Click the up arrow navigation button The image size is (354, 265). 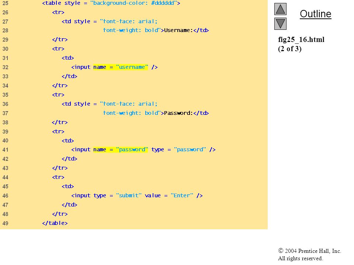click(x=280, y=9)
